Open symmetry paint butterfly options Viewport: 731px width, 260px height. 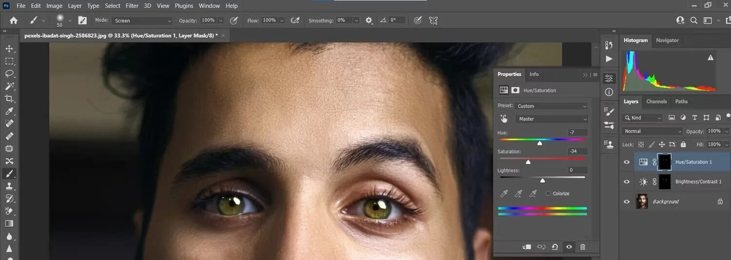tap(433, 20)
